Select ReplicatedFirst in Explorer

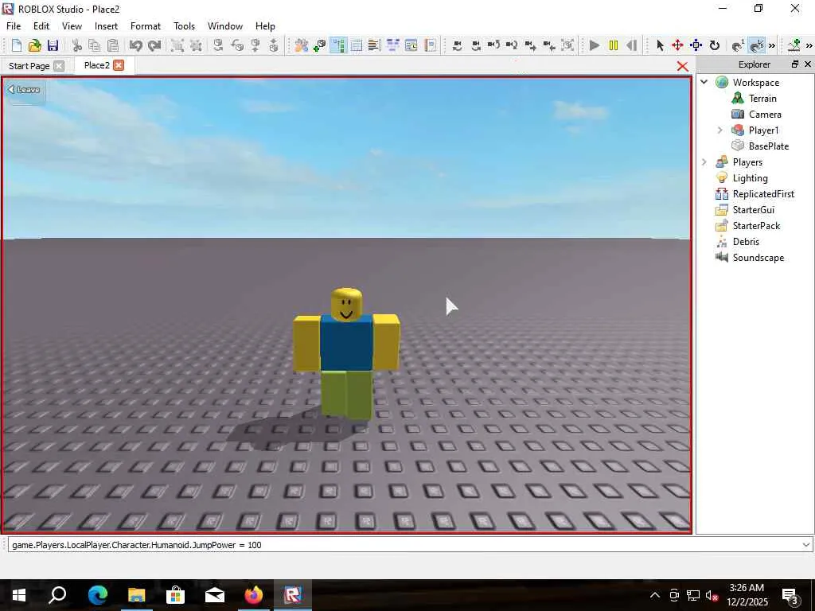click(763, 194)
